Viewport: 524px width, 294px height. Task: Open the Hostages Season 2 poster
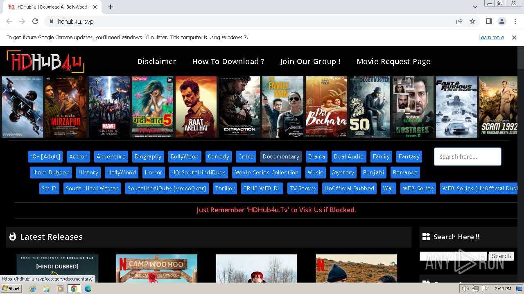[x=413, y=107]
